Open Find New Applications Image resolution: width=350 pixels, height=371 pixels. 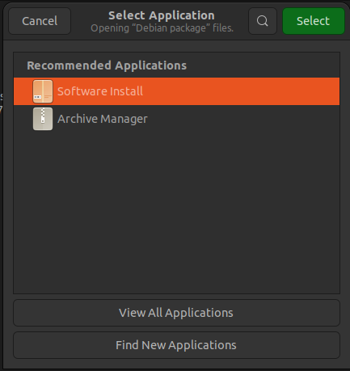(176, 345)
